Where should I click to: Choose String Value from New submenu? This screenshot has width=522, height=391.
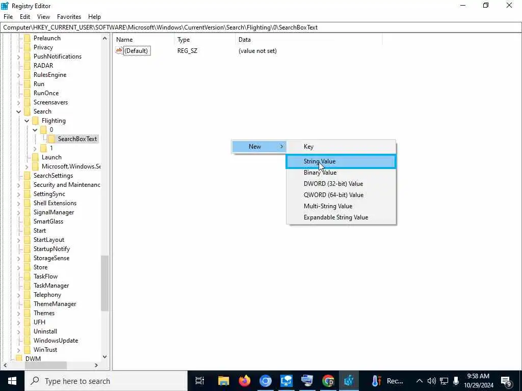tap(341, 161)
